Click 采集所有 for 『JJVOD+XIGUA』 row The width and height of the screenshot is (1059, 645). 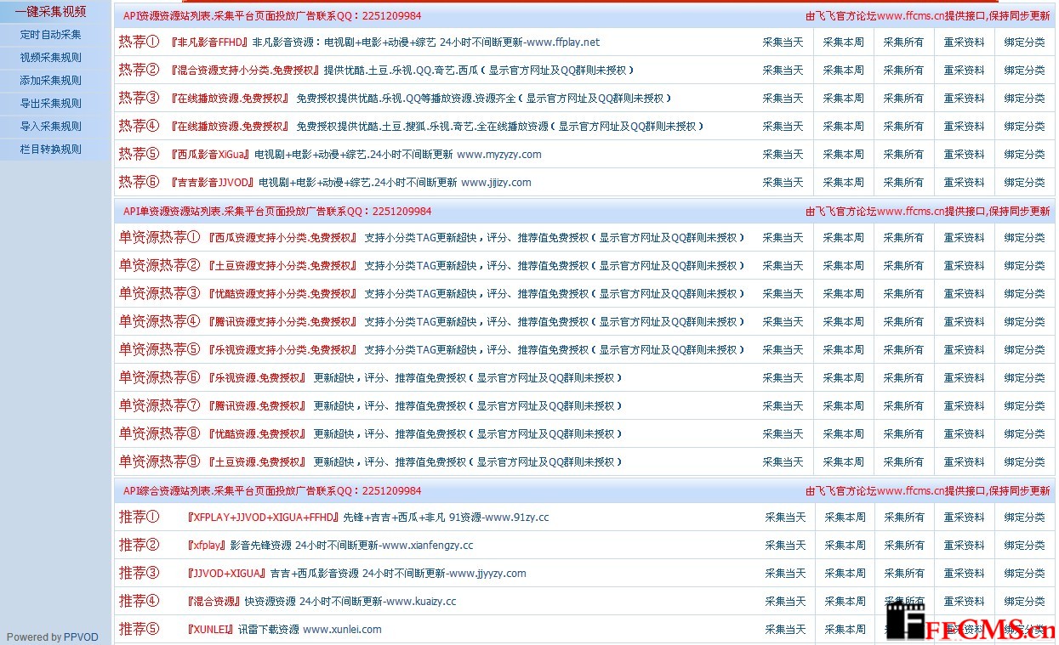(904, 574)
